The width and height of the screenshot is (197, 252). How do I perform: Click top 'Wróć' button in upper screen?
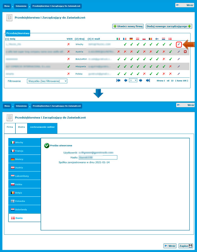pyautogui.click(x=185, y=5)
